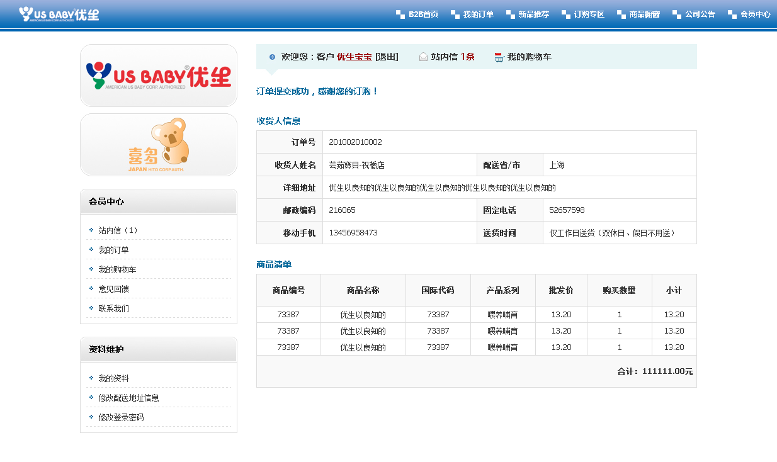Select 修改配送地址信息 in the sidebar

point(128,398)
